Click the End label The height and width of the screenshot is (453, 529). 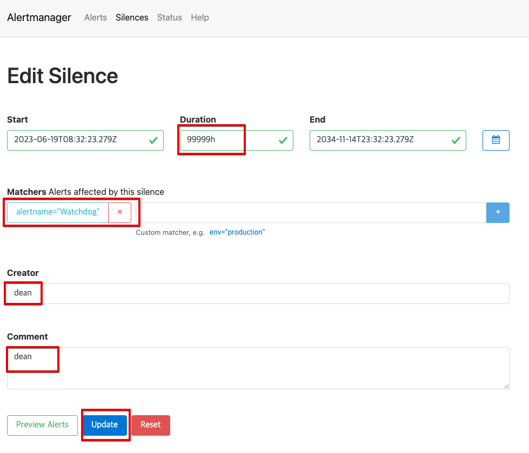318,119
